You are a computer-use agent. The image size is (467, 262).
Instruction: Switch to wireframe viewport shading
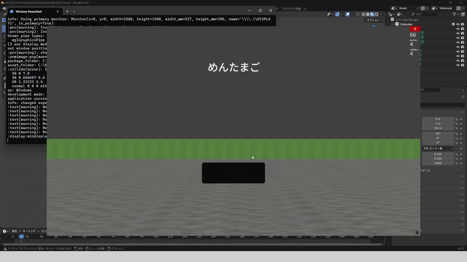(363, 14)
